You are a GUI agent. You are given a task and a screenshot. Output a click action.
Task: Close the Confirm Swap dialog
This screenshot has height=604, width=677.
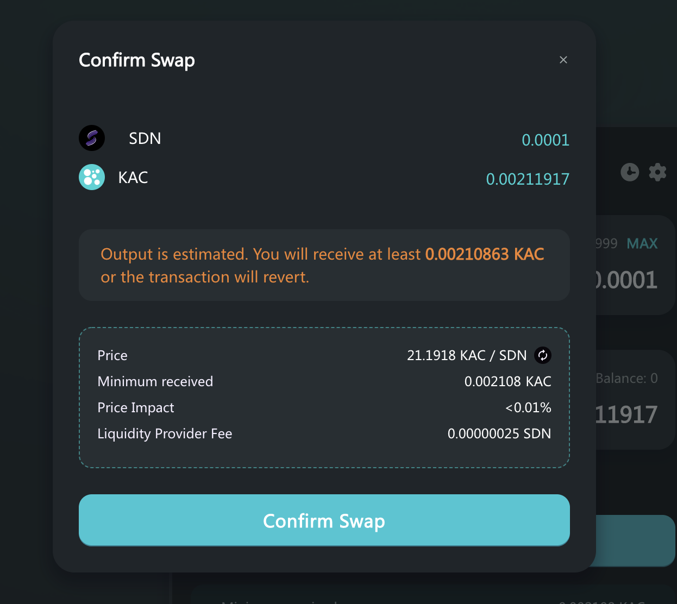pyautogui.click(x=563, y=60)
